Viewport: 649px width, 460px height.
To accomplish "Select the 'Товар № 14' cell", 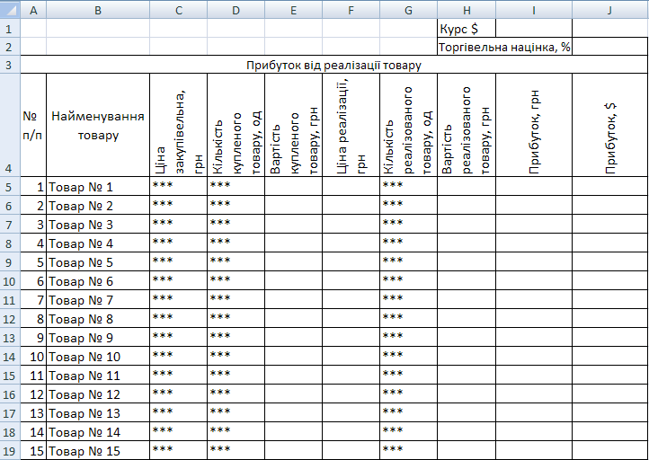I will point(98,432).
